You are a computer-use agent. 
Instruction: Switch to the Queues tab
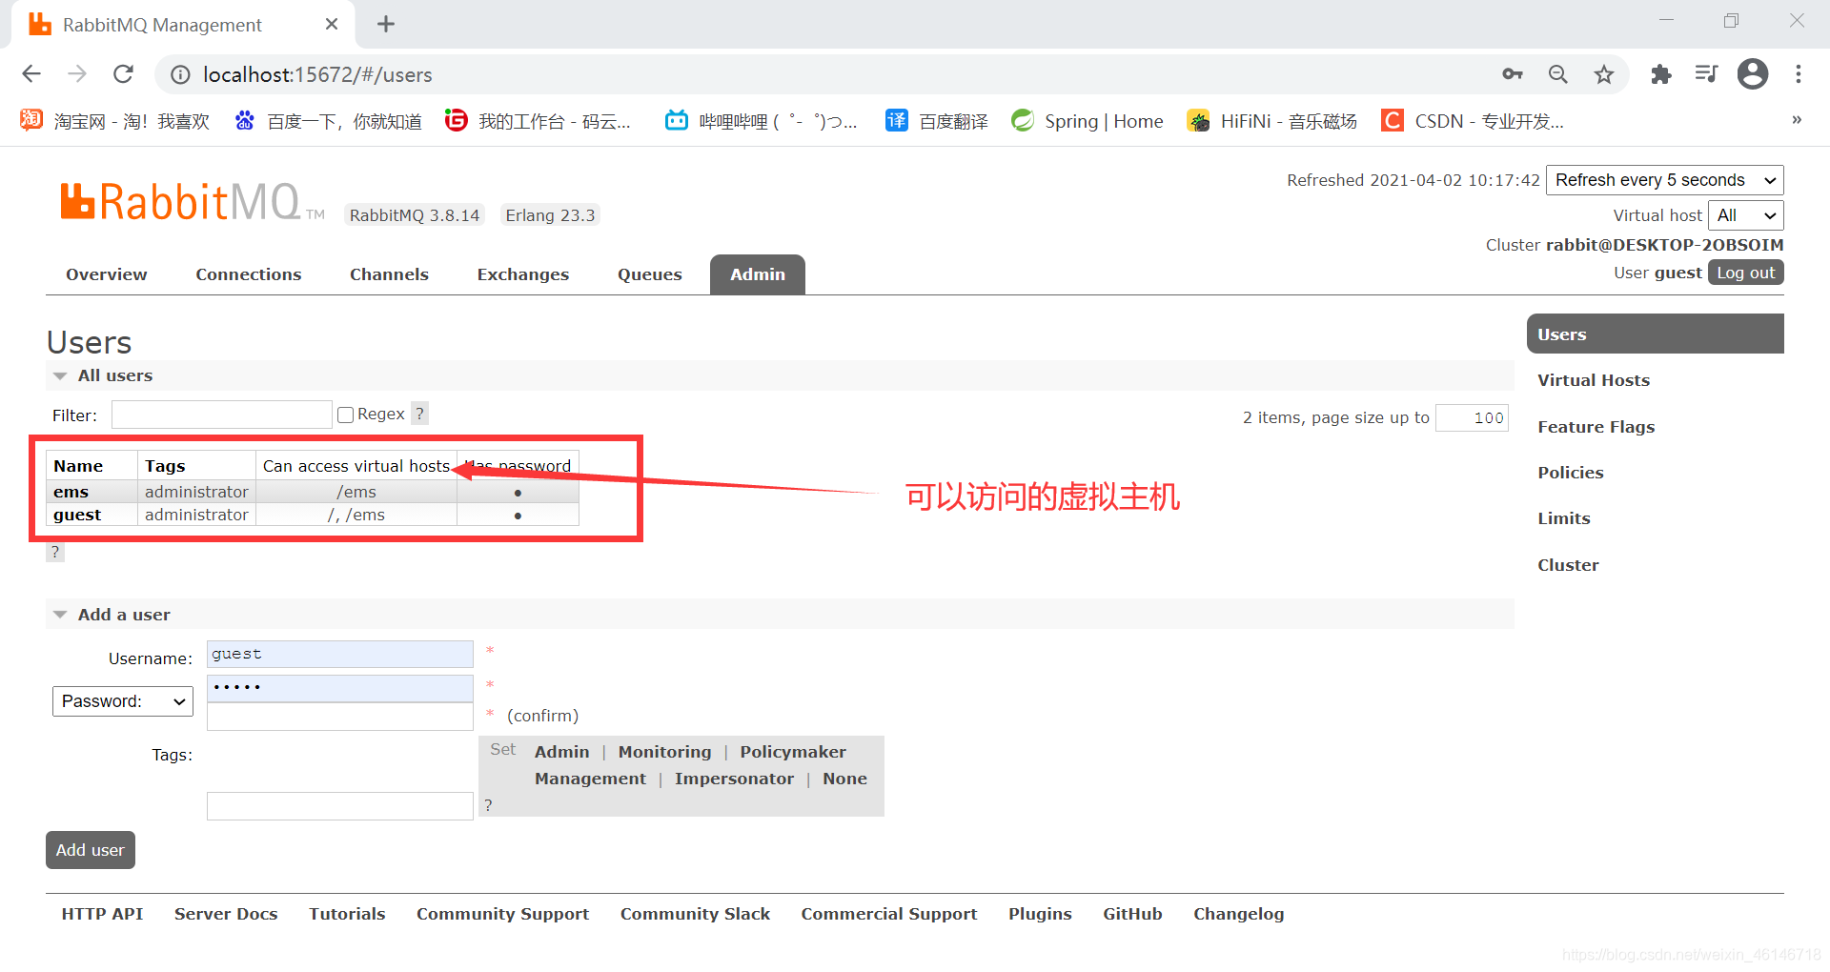pos(650,274)
